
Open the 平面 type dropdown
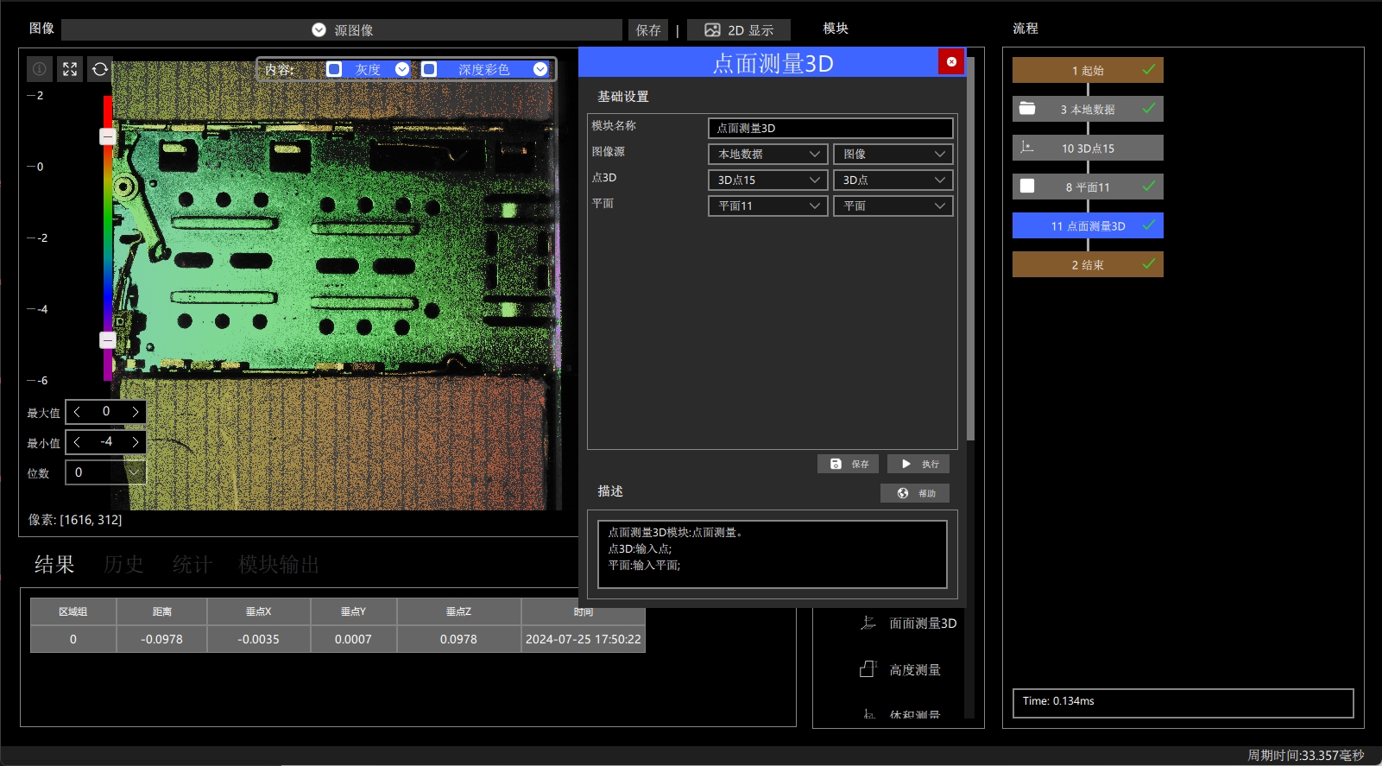[x=893, y=206]
